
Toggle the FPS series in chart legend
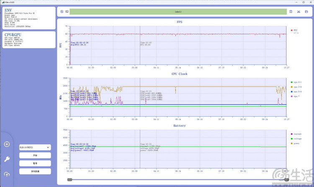tap(295, 31)
